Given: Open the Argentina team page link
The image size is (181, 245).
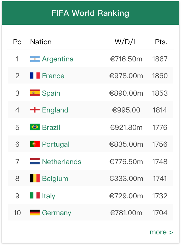Looking at the screenshot, I should click(x=58, y=59).
